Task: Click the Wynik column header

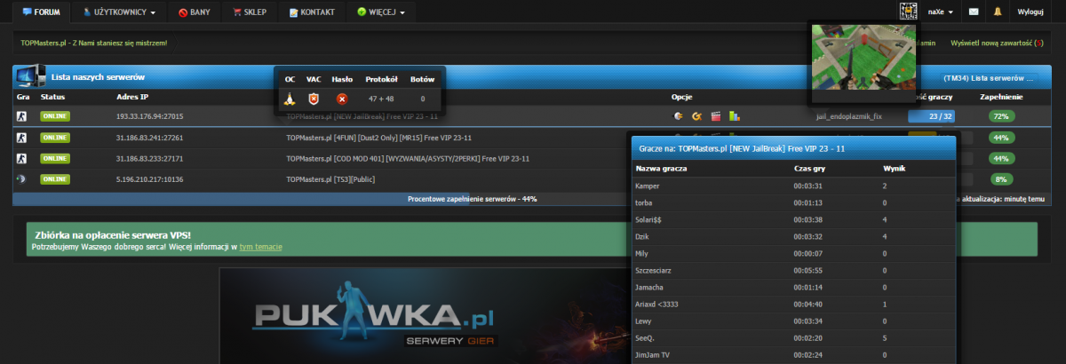Action: pyautogui.click(x=894, y=167)
